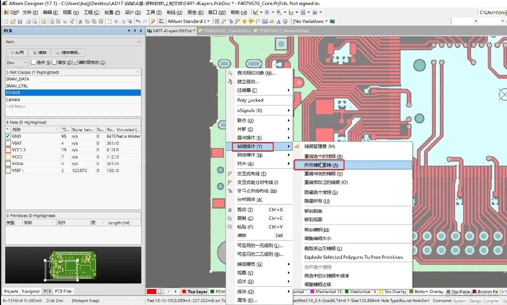Click the 缩放等级... button
Image resolution: width=507 pixels, height=305 pixels.
68,53
